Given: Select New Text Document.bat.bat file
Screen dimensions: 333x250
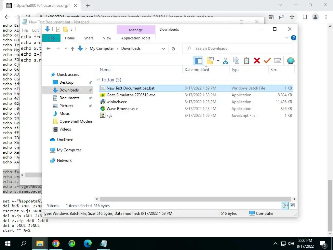Looking at the screenshot, I should tap(196, 88).
